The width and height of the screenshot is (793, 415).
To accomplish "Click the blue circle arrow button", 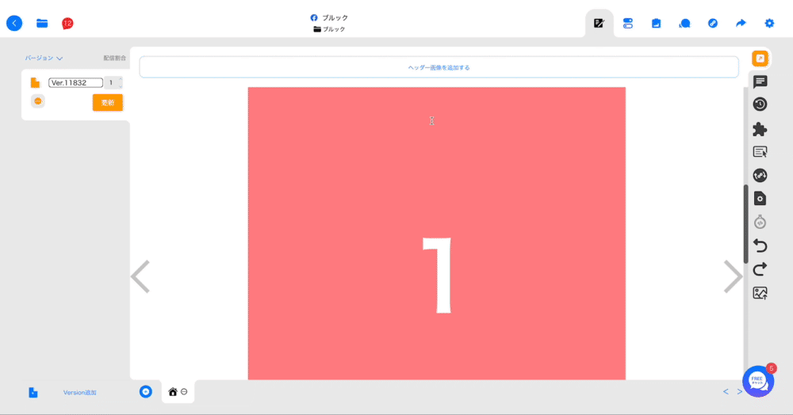I will [146, 392].
